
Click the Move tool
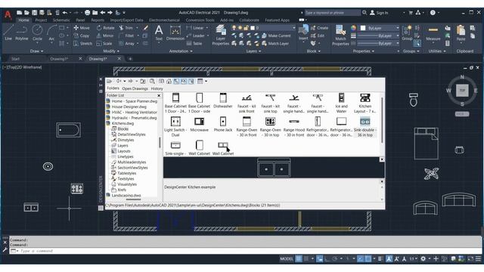click(x=82, y=28)
